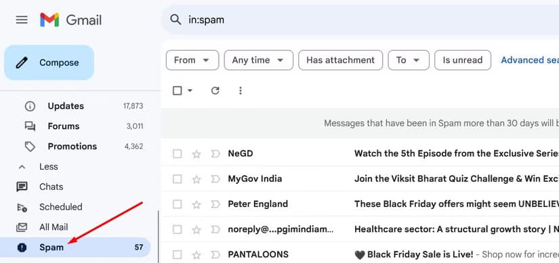This screenshot has width=559, height=263.
Task: Mark noreply pgimindiam email as important
Action: coord(215,230)
